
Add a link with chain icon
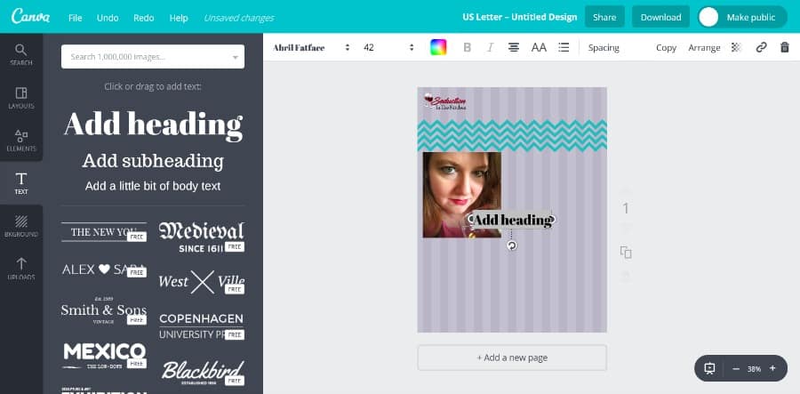pyautogui.click(x=761, y=47)
